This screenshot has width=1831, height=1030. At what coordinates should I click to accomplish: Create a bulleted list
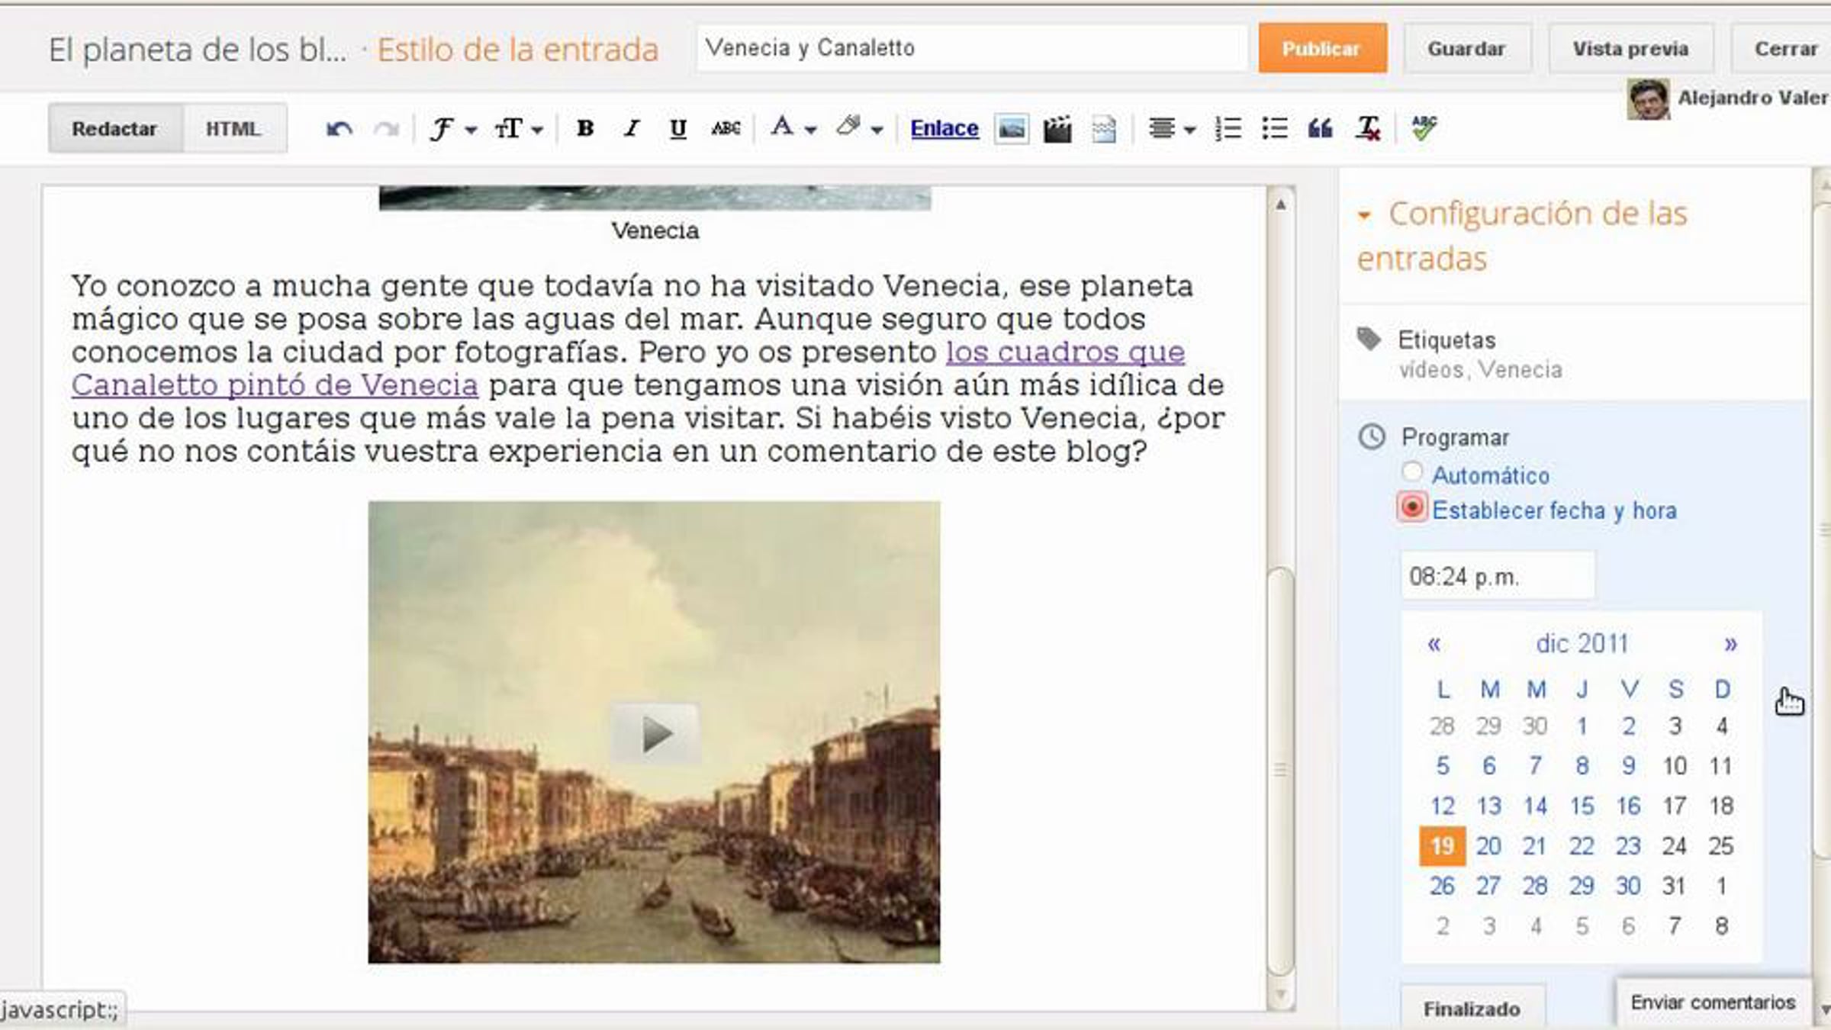coord(1275,129)
